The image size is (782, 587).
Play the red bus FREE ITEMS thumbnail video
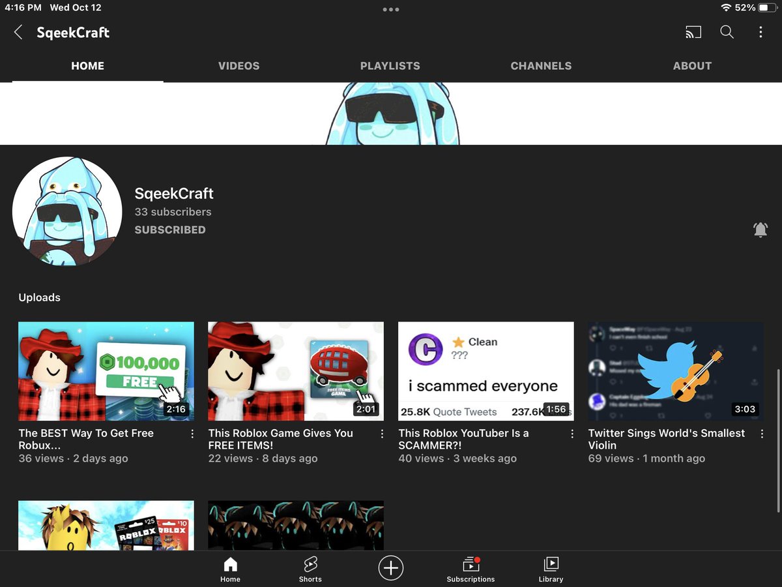pos(296,371)
